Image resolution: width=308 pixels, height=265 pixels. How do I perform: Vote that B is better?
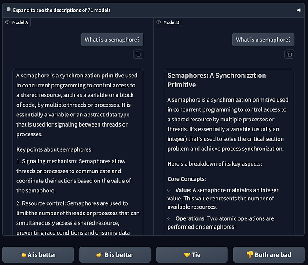(115, 254)
